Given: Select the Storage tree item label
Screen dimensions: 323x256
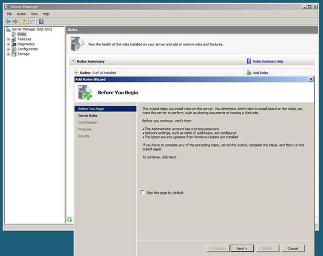Looking at the screenshot, I should click(x=24, y=54).
